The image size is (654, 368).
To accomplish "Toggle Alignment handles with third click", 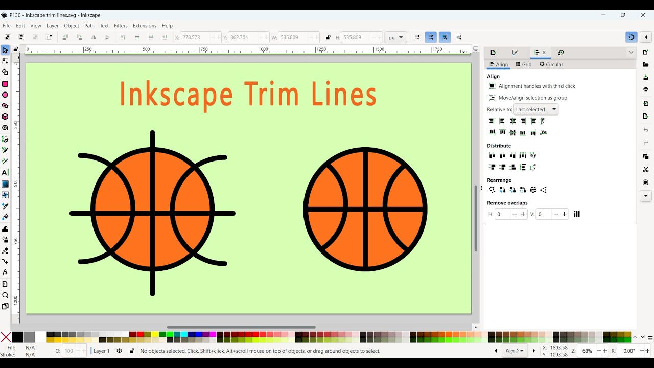I will coord(532,86).
